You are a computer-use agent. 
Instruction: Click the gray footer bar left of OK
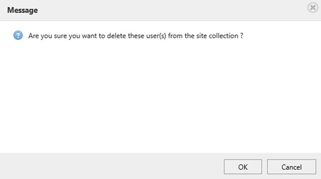coord(111,166)
